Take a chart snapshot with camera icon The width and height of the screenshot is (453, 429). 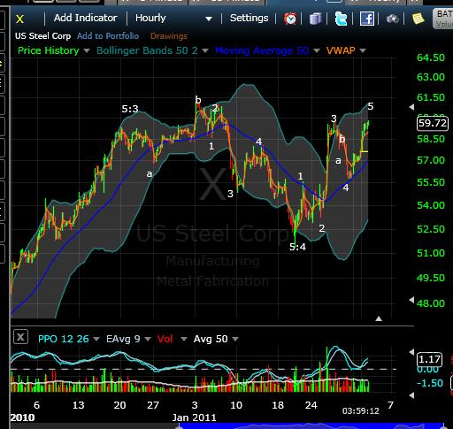click(x=393, y=19)
